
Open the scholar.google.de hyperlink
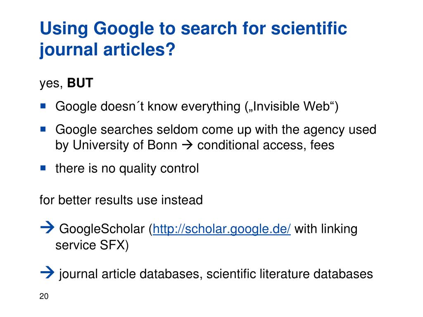click(221, 229)
